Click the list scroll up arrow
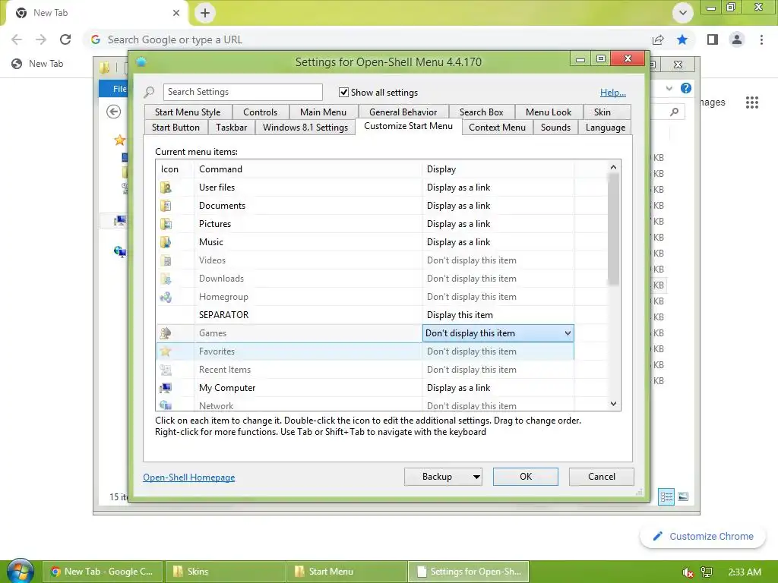The height and width of the screenshot is (583, 778). (x=613, y=167)
